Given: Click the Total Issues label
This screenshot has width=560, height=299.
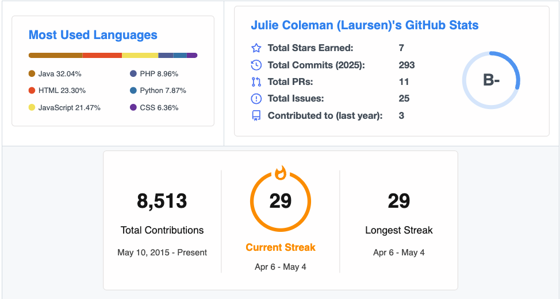Looking at the screenshot, I should coord(296,99).
